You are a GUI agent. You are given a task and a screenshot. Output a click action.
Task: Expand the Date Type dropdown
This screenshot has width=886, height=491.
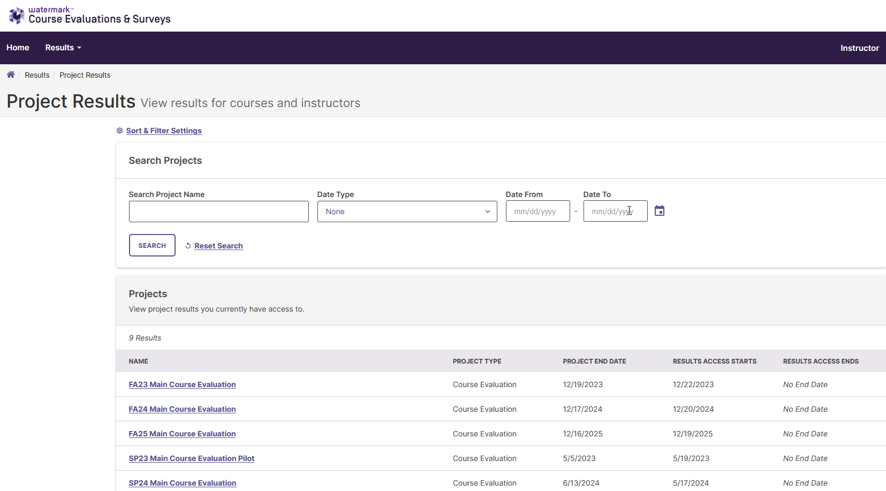(407, 211)
